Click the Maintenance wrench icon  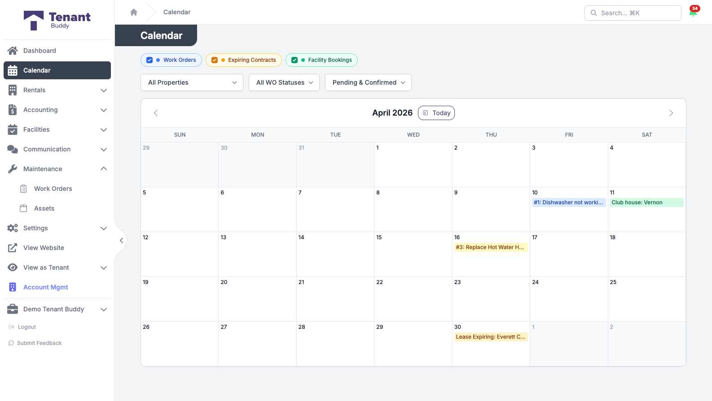click(13, 169)
